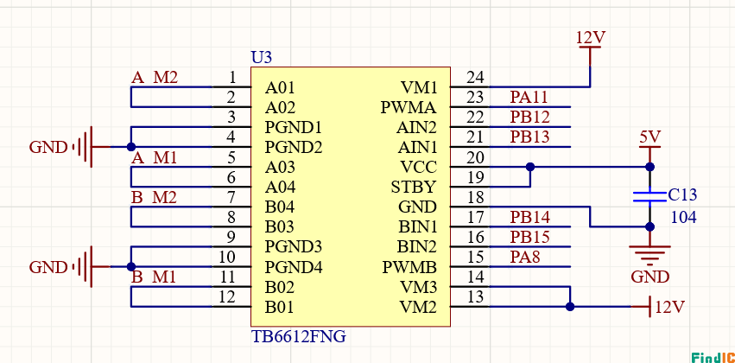
Task: Click the PGND4 pin name
Action: (x=294, y=267)
